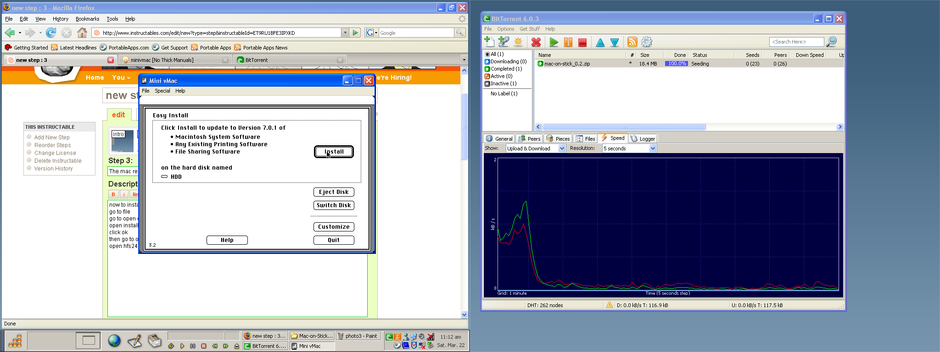This screenshot has width=940, height=352.
Task: Click red X Remove torrent icon
Action: tap(536, 42)
